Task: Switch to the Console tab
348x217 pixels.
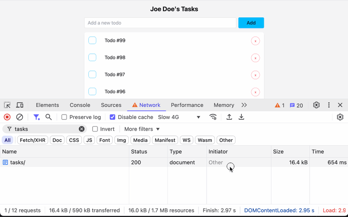Action: [x=80, y=105]
